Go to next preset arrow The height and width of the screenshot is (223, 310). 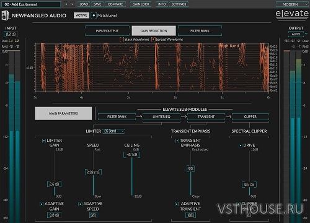pyautogui.click(x=73, y=4)
